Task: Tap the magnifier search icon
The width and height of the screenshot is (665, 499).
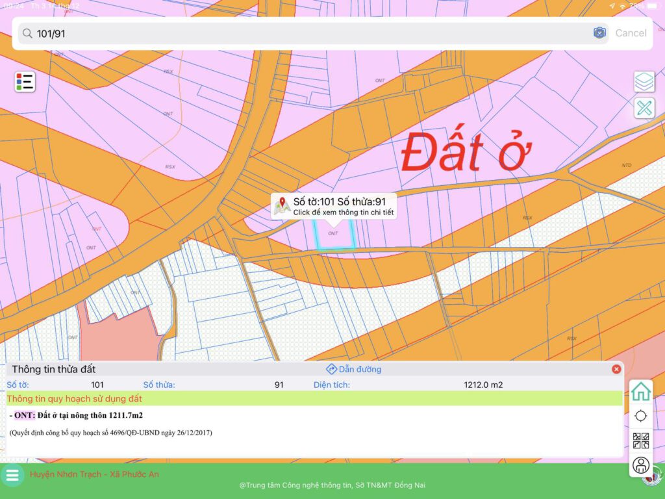Action: coord(27,33)
